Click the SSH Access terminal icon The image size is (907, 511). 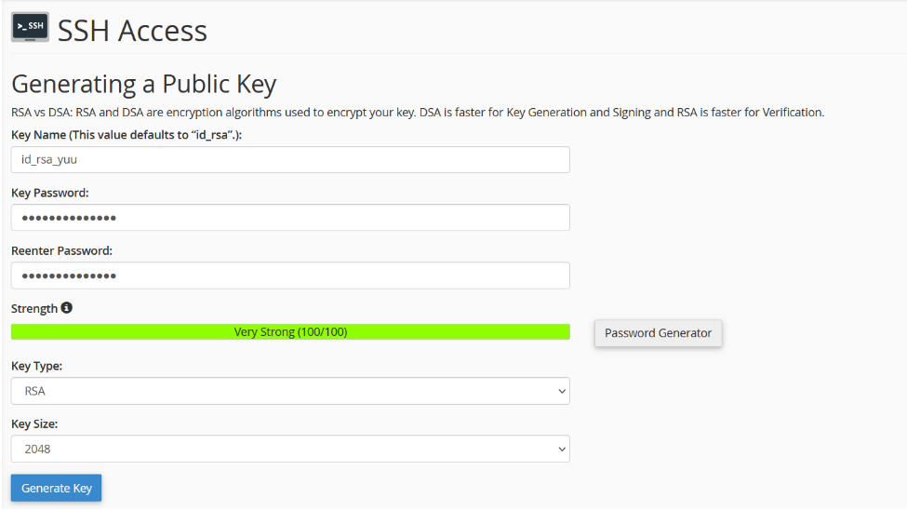pyautogui.click(x=30, y=27)
